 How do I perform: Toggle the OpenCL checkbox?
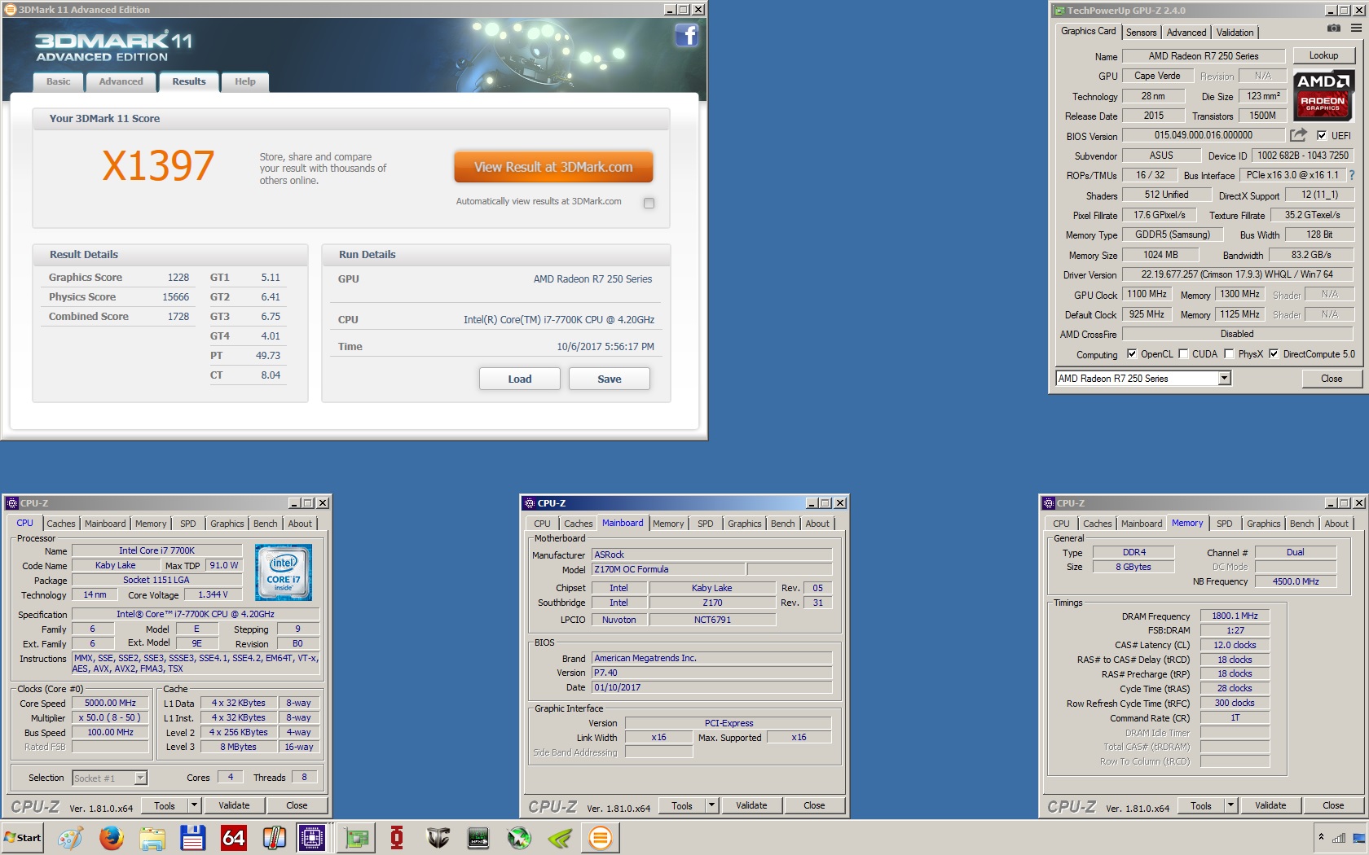tap(1131, 354)
